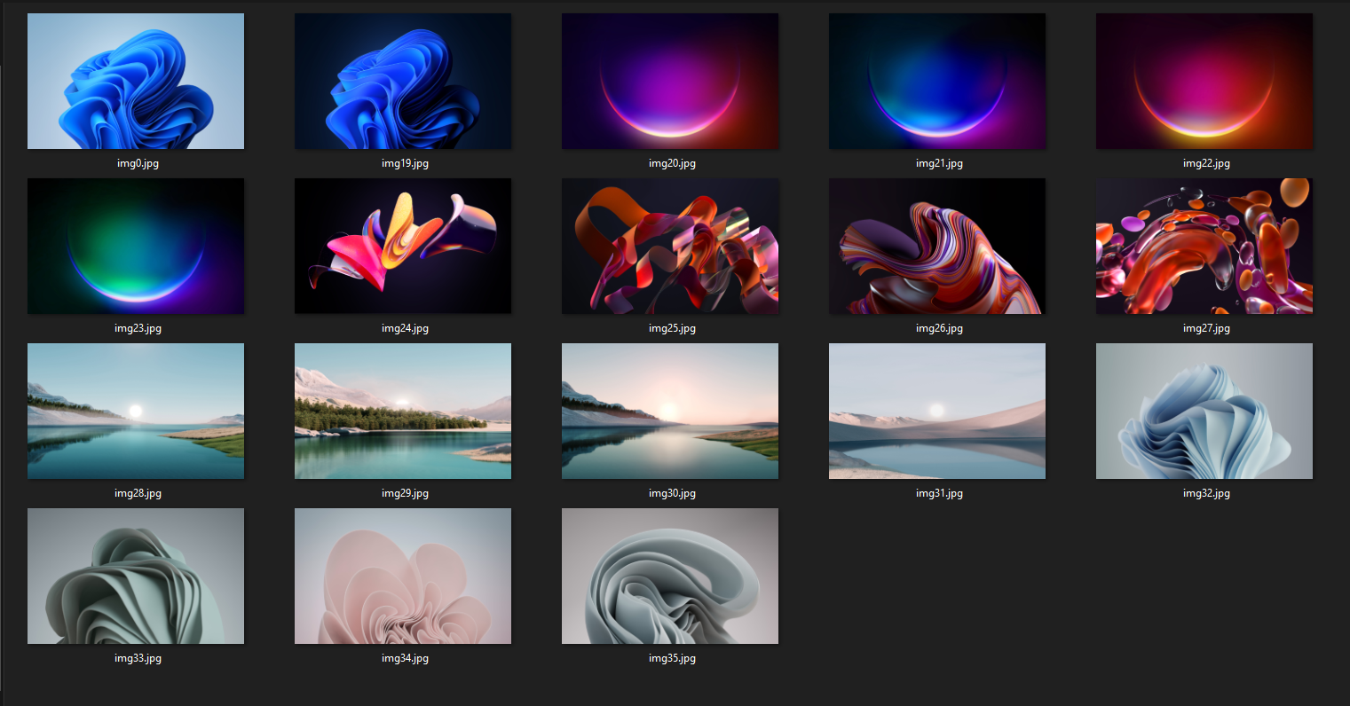Click the file name img24.jpg
This screenshot has width=1350, height=706.
tap(405, 328)
